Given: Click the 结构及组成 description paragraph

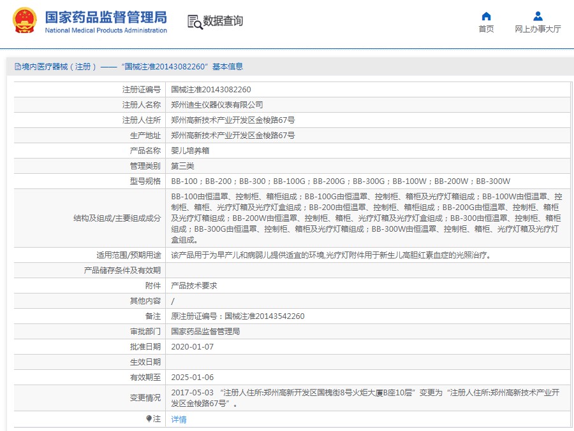Looking at the screenshot, I should 367,218.
